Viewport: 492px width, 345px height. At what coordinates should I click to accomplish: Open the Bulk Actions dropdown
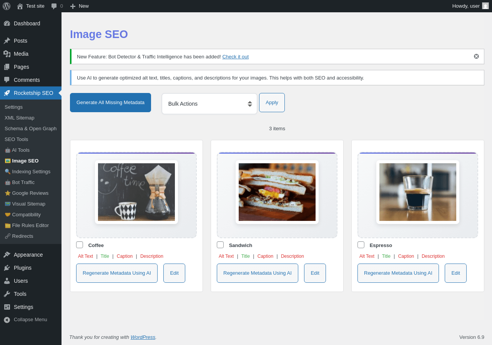(209, 104)
